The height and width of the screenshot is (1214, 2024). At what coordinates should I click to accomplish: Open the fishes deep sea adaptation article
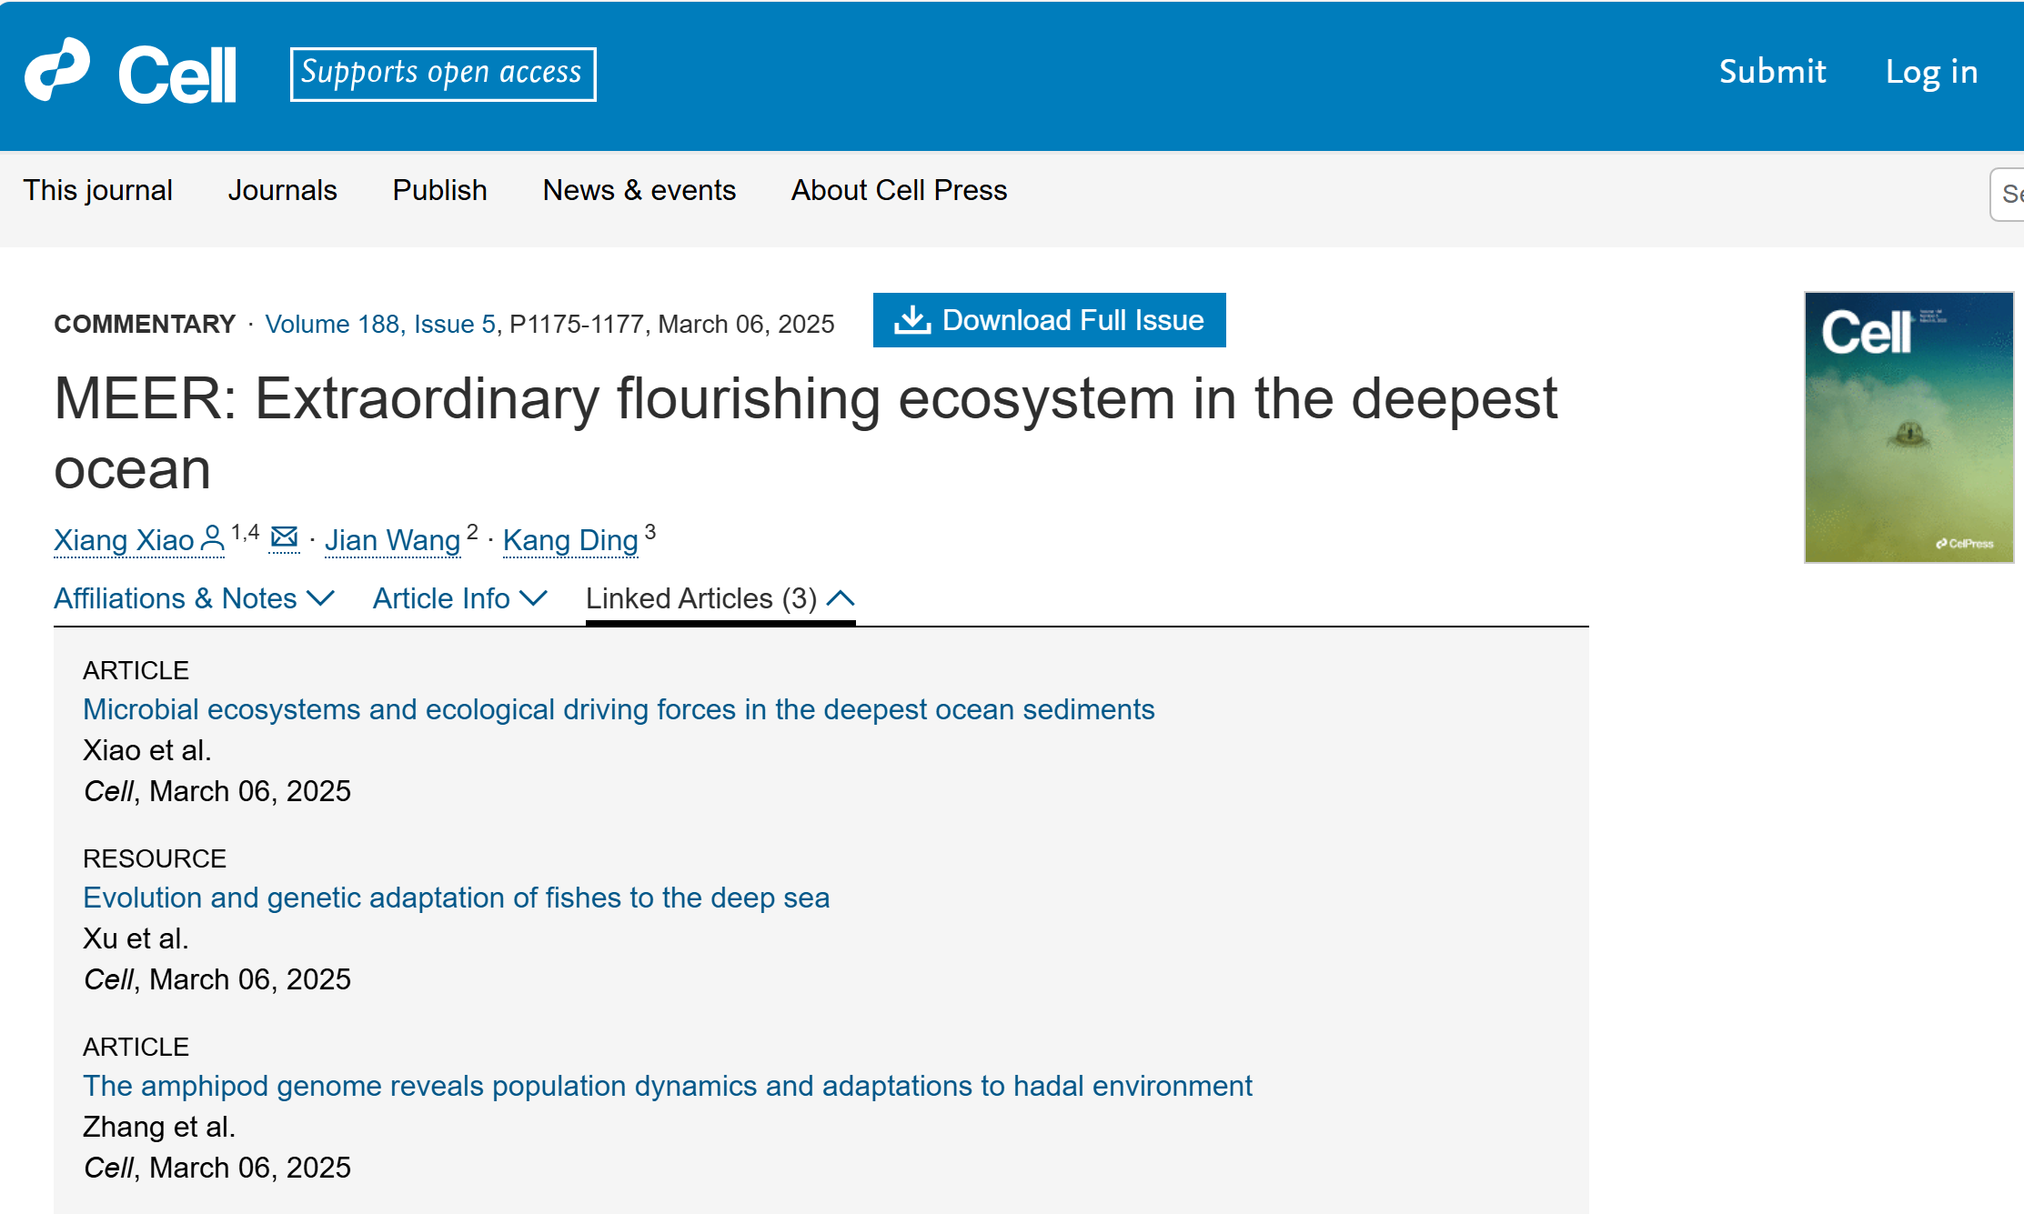[456, 898]
